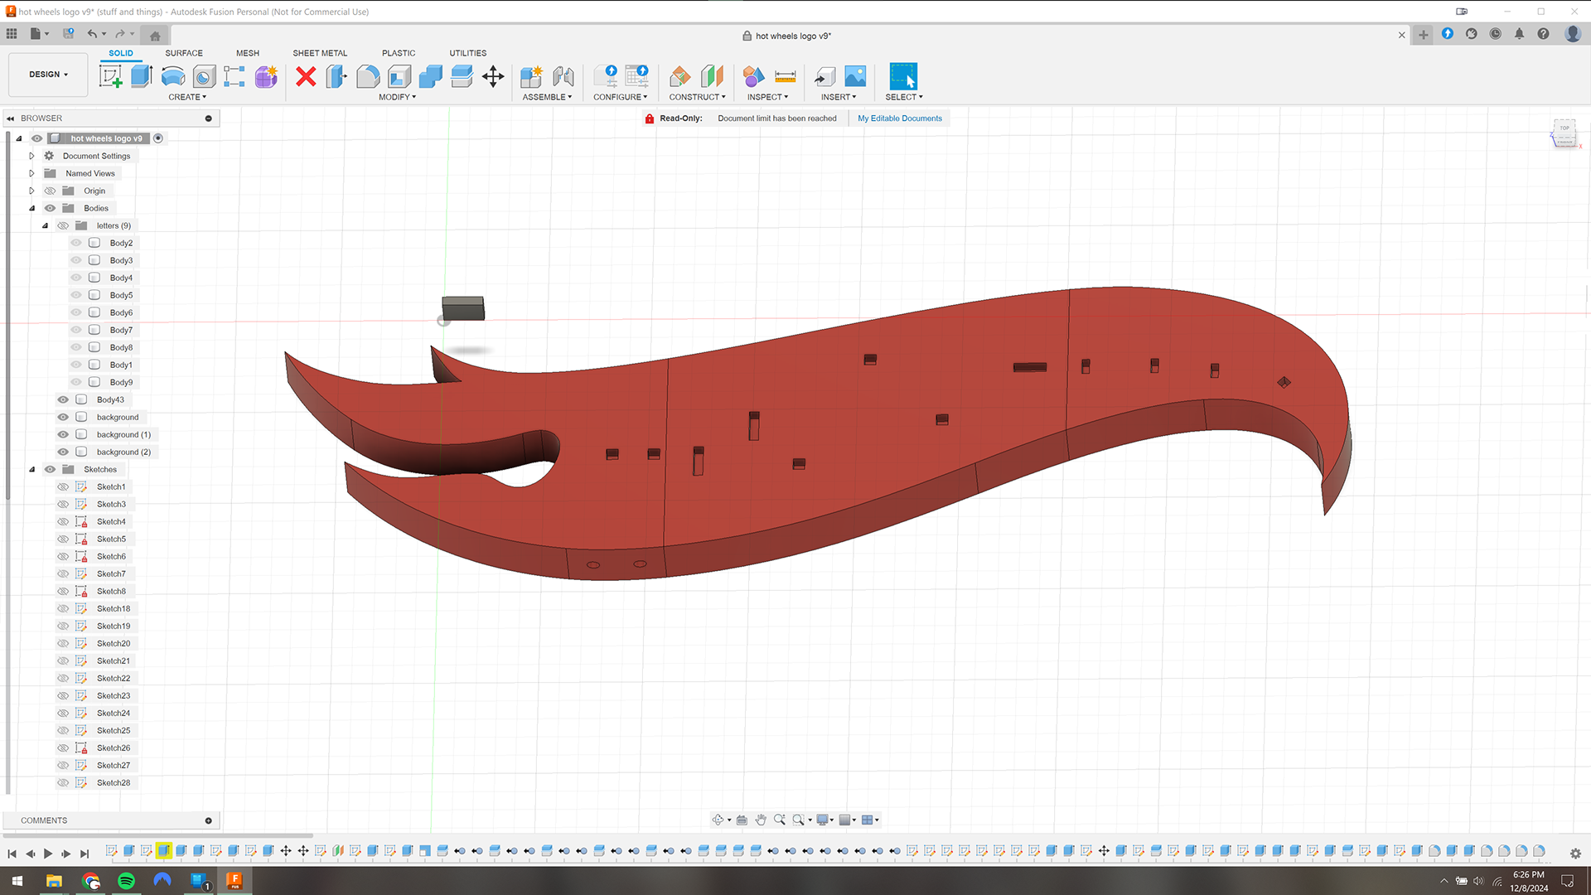Select the SOLID tab

(x=121, y=53)
